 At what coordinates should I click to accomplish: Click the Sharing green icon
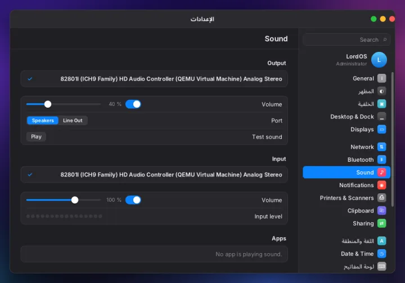point(381,223)
